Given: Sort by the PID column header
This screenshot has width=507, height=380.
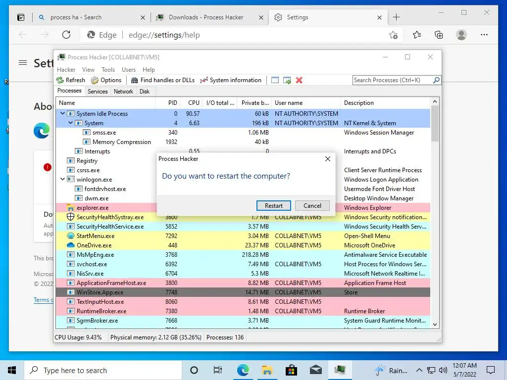Looking at the screenshot, I should pyautogui.click(x=167, y=103).
